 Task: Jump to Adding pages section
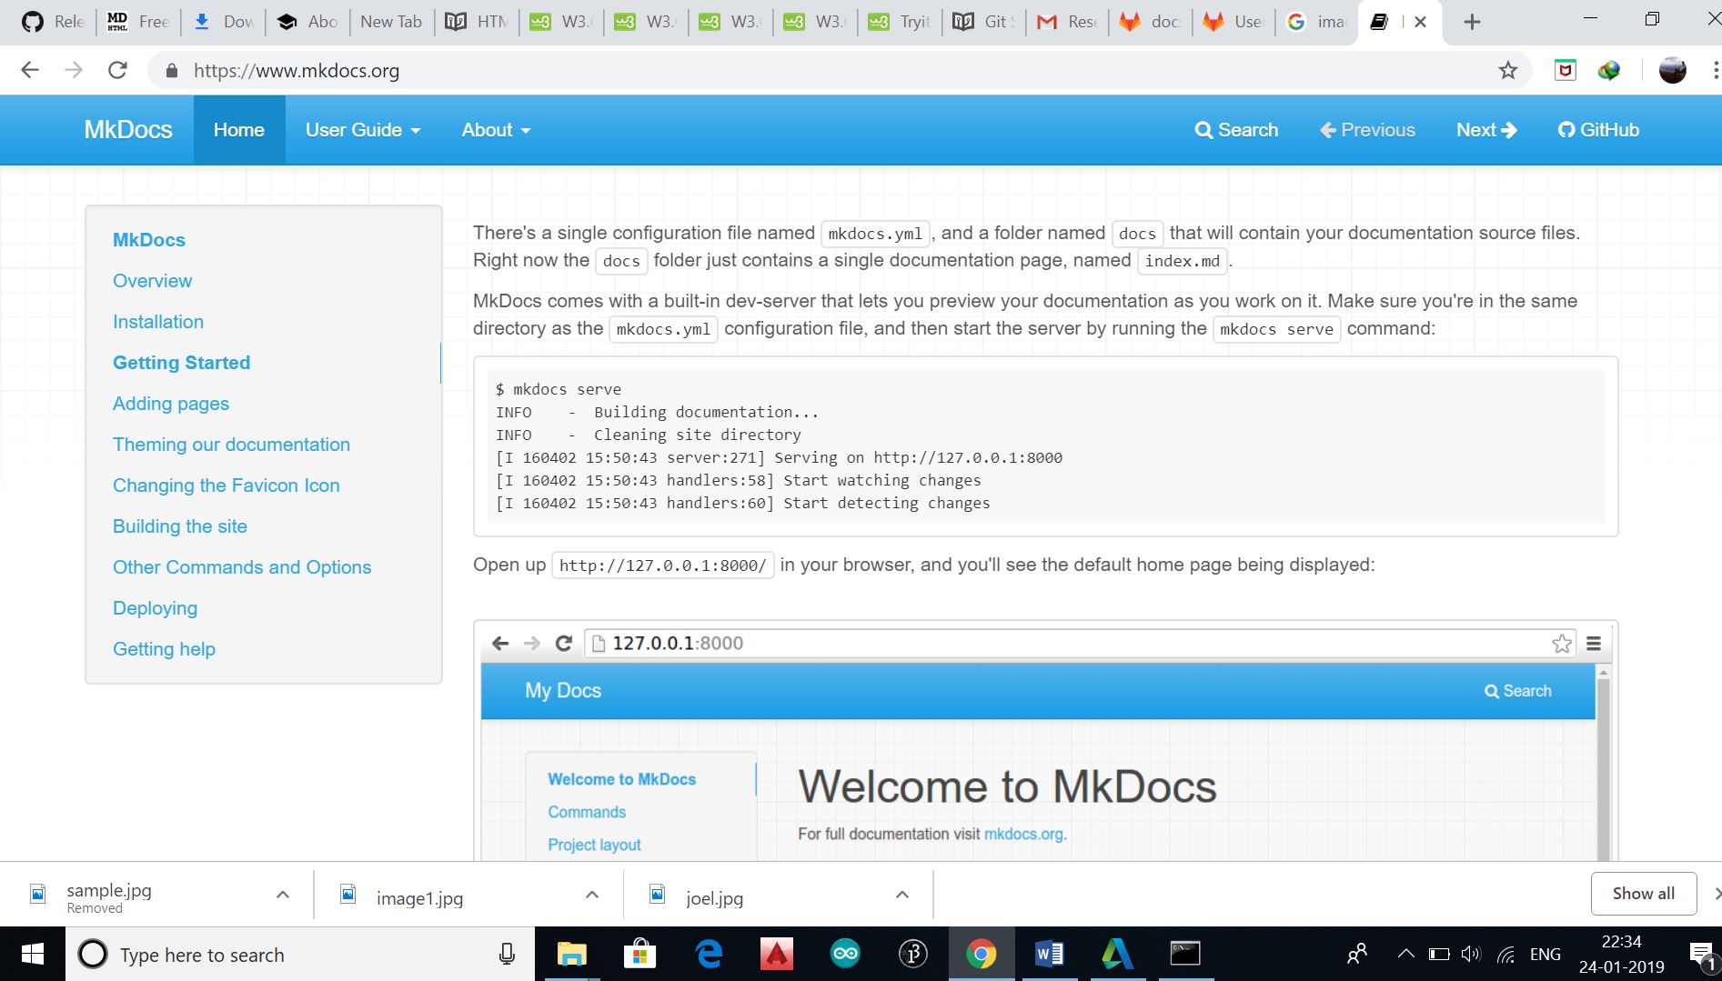point(171,404)
